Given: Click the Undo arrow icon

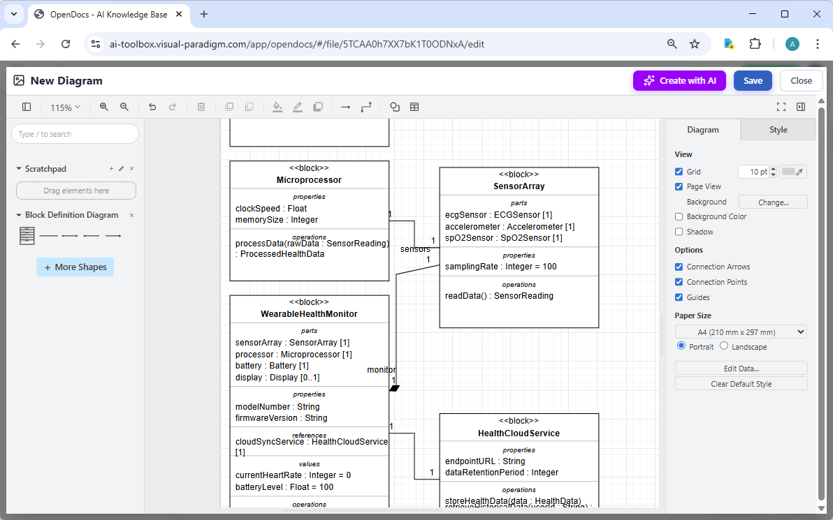Looking at the screenshot, I should click(152, 107).
